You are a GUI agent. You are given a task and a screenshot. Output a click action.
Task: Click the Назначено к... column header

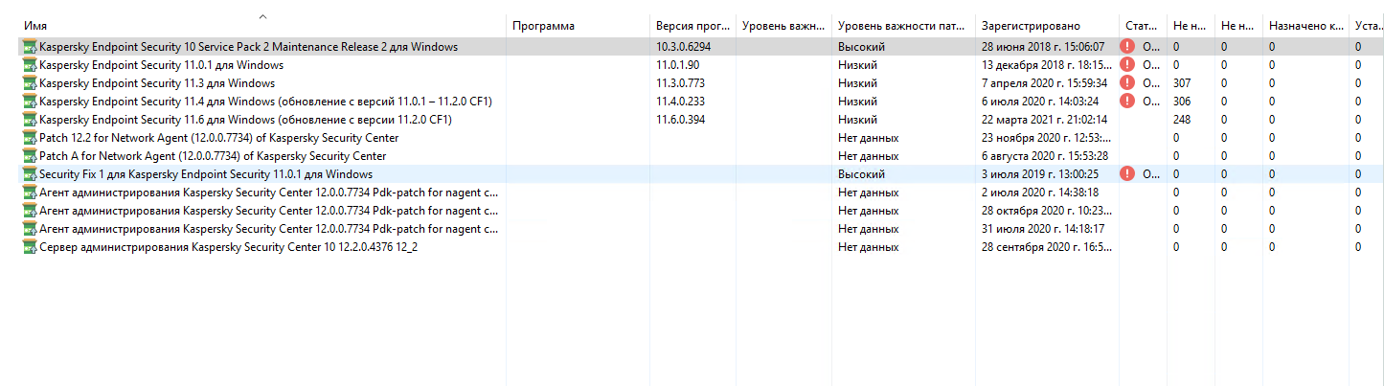[x=1305, y=26]
